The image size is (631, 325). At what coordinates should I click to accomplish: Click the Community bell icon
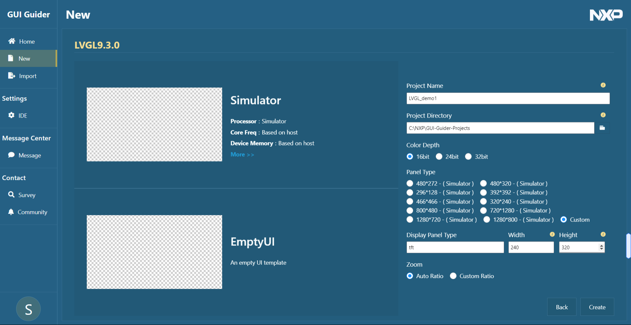point(11,212)
